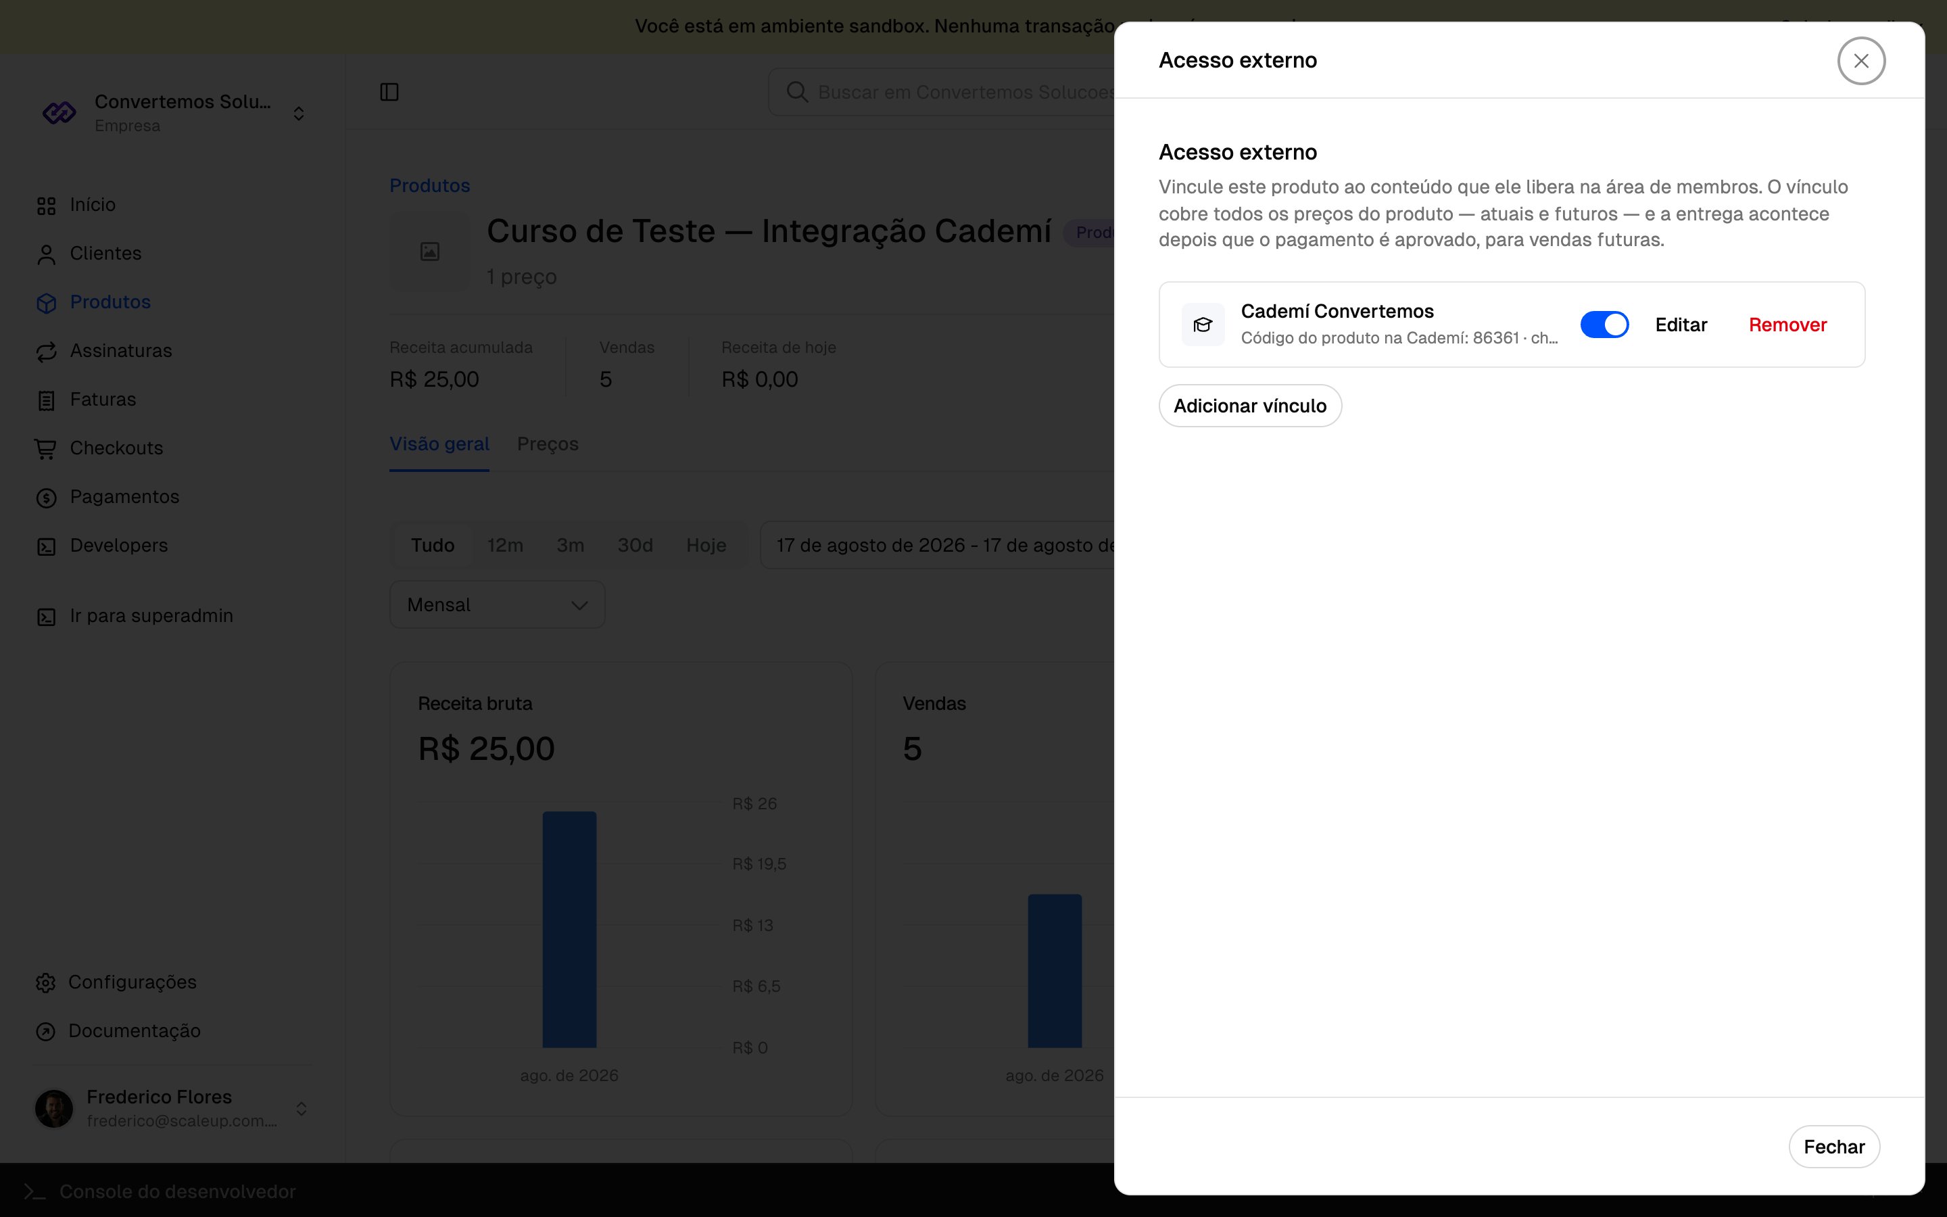Click the Checkouts cart icon
This screenshot has height=1217, width=1947.
46,449
